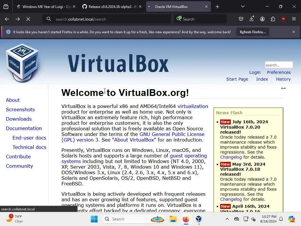Focus the Firefox toolbar Search field
301x226 pixels.
[200, 19]
